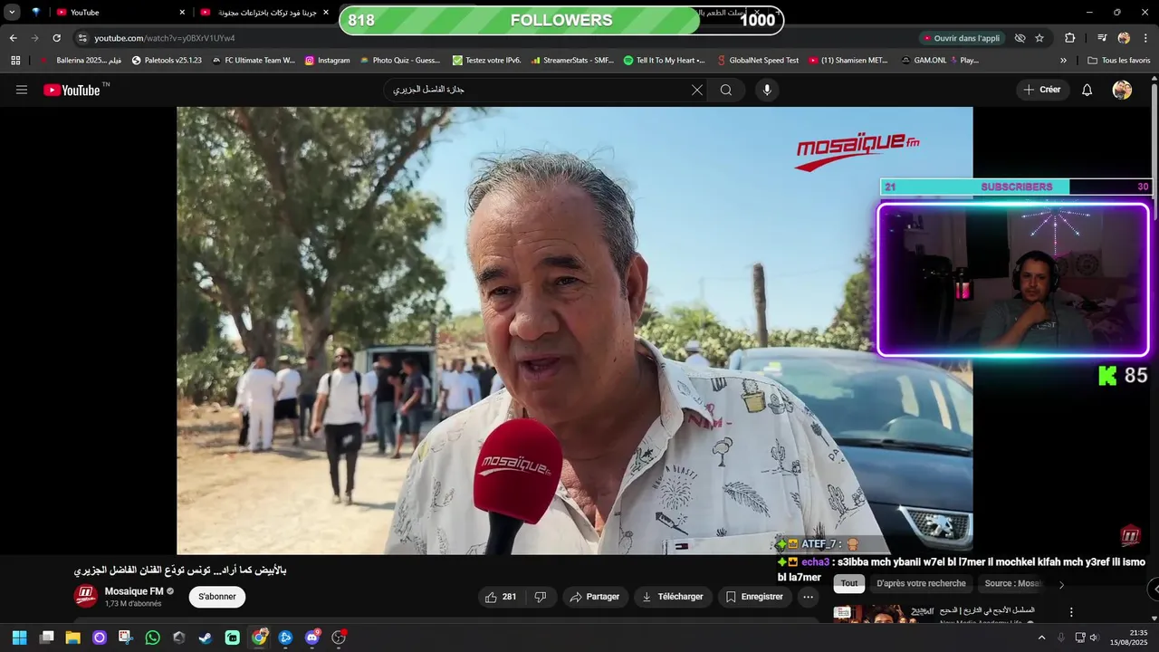Open the StreamerStats bookmark
The height and width of the screenshot is (652, 1159).
click(x=572, y=60)
